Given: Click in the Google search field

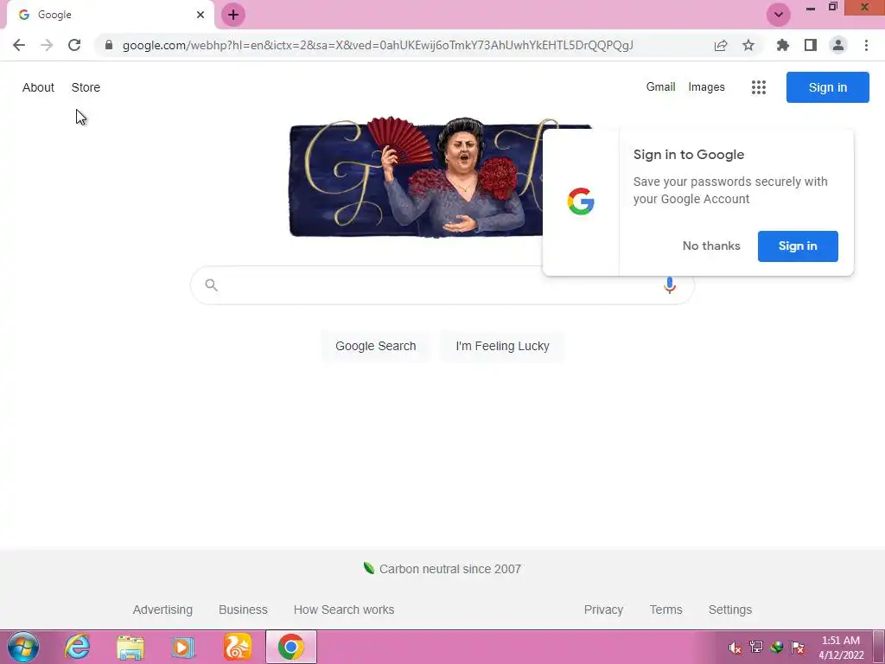Looking at the screenshot, I should 442,285.
